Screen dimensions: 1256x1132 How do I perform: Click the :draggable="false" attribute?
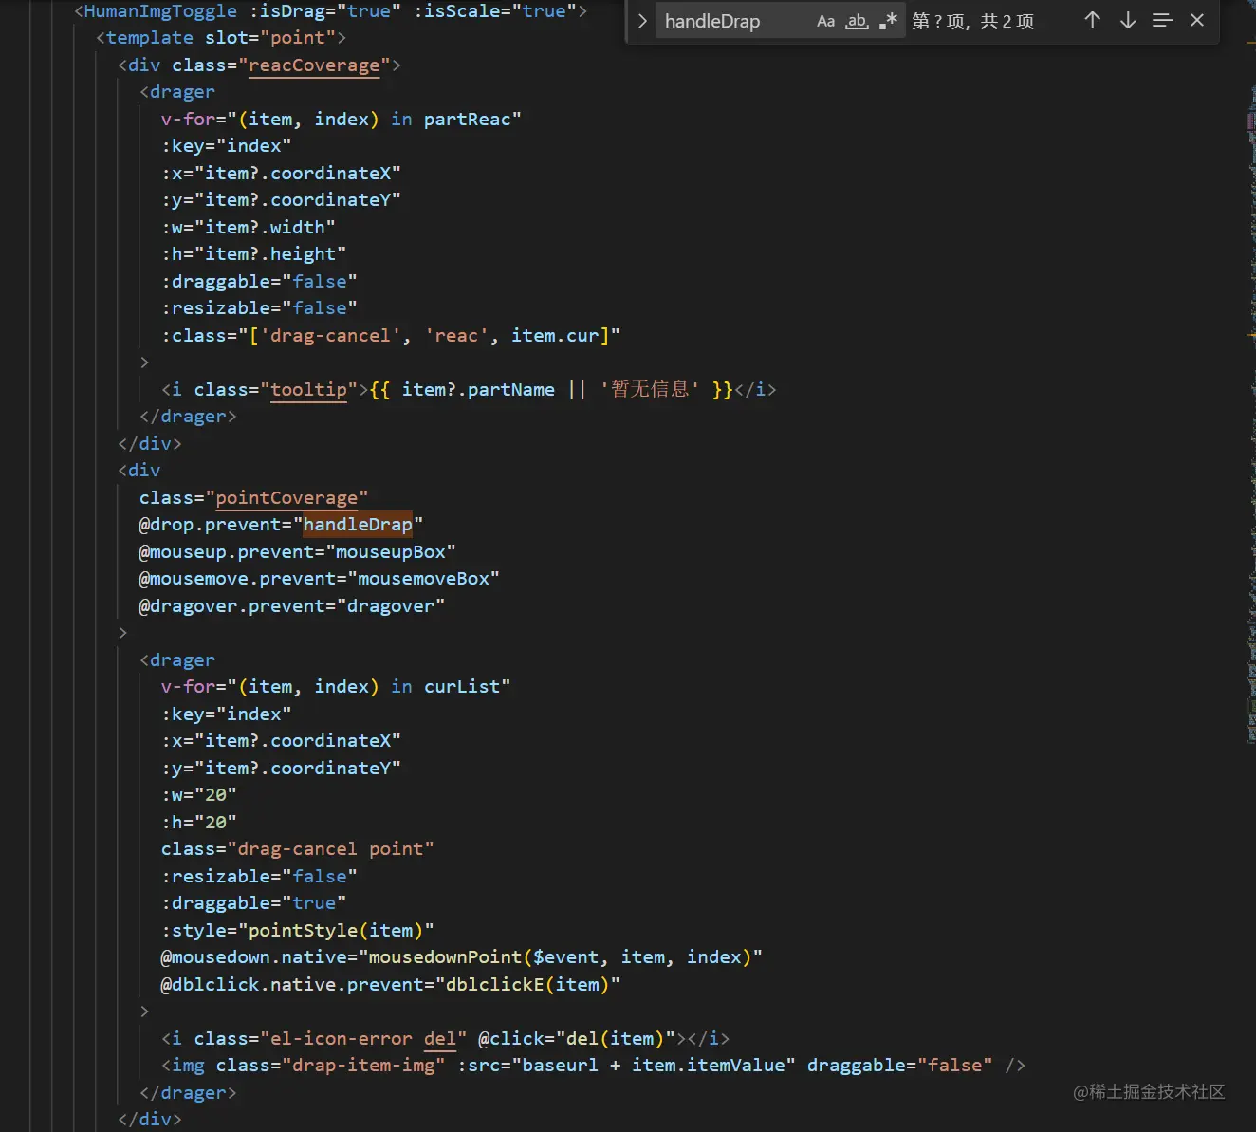259,282
